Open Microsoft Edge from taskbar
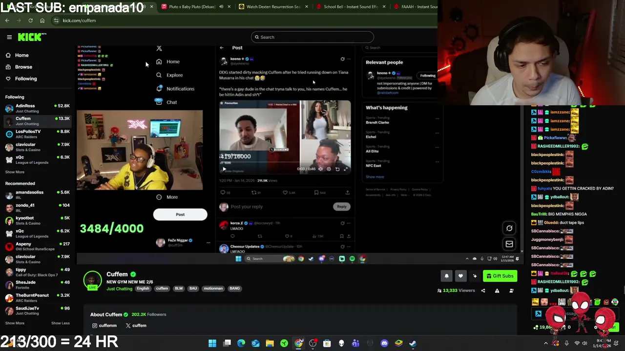This screenshot has height=351, width=625. pos(241,343)
